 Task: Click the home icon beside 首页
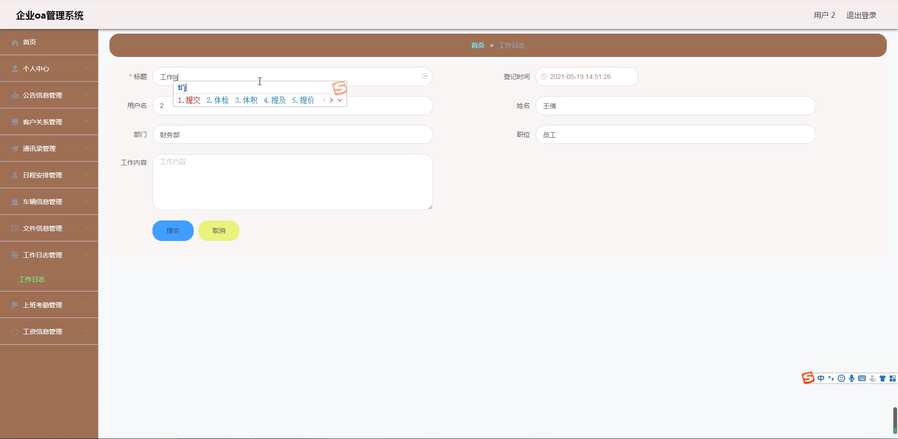pyautogui.click(x=15, y=42)
